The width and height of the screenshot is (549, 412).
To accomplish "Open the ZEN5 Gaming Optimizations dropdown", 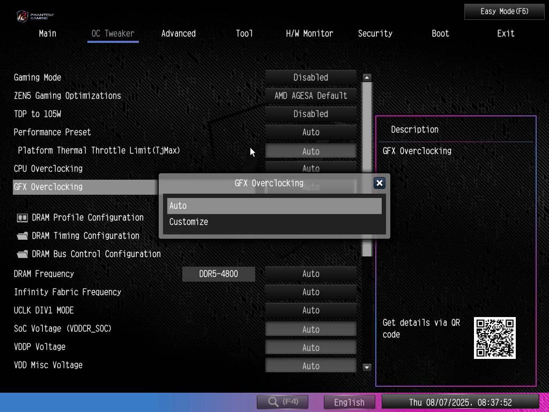I will [310, 95].
